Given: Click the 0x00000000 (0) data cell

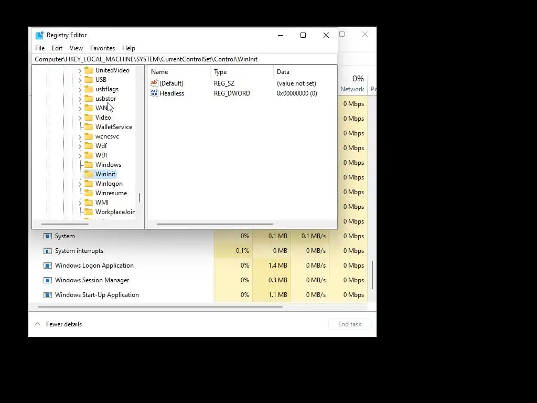Looking at the screenshot, I should click(x=297, y=93).
